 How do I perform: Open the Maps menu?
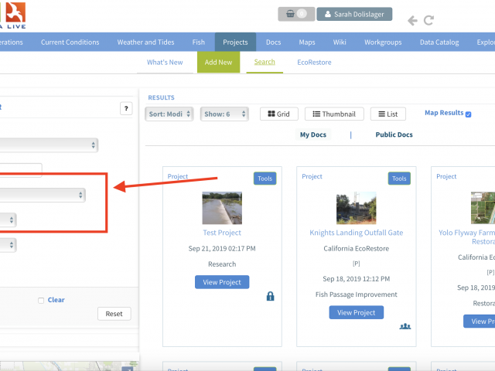pos(307,42)
